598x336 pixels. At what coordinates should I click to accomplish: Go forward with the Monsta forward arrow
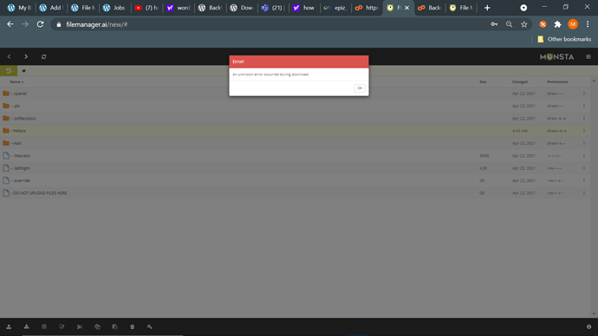[x=26, y=57]
